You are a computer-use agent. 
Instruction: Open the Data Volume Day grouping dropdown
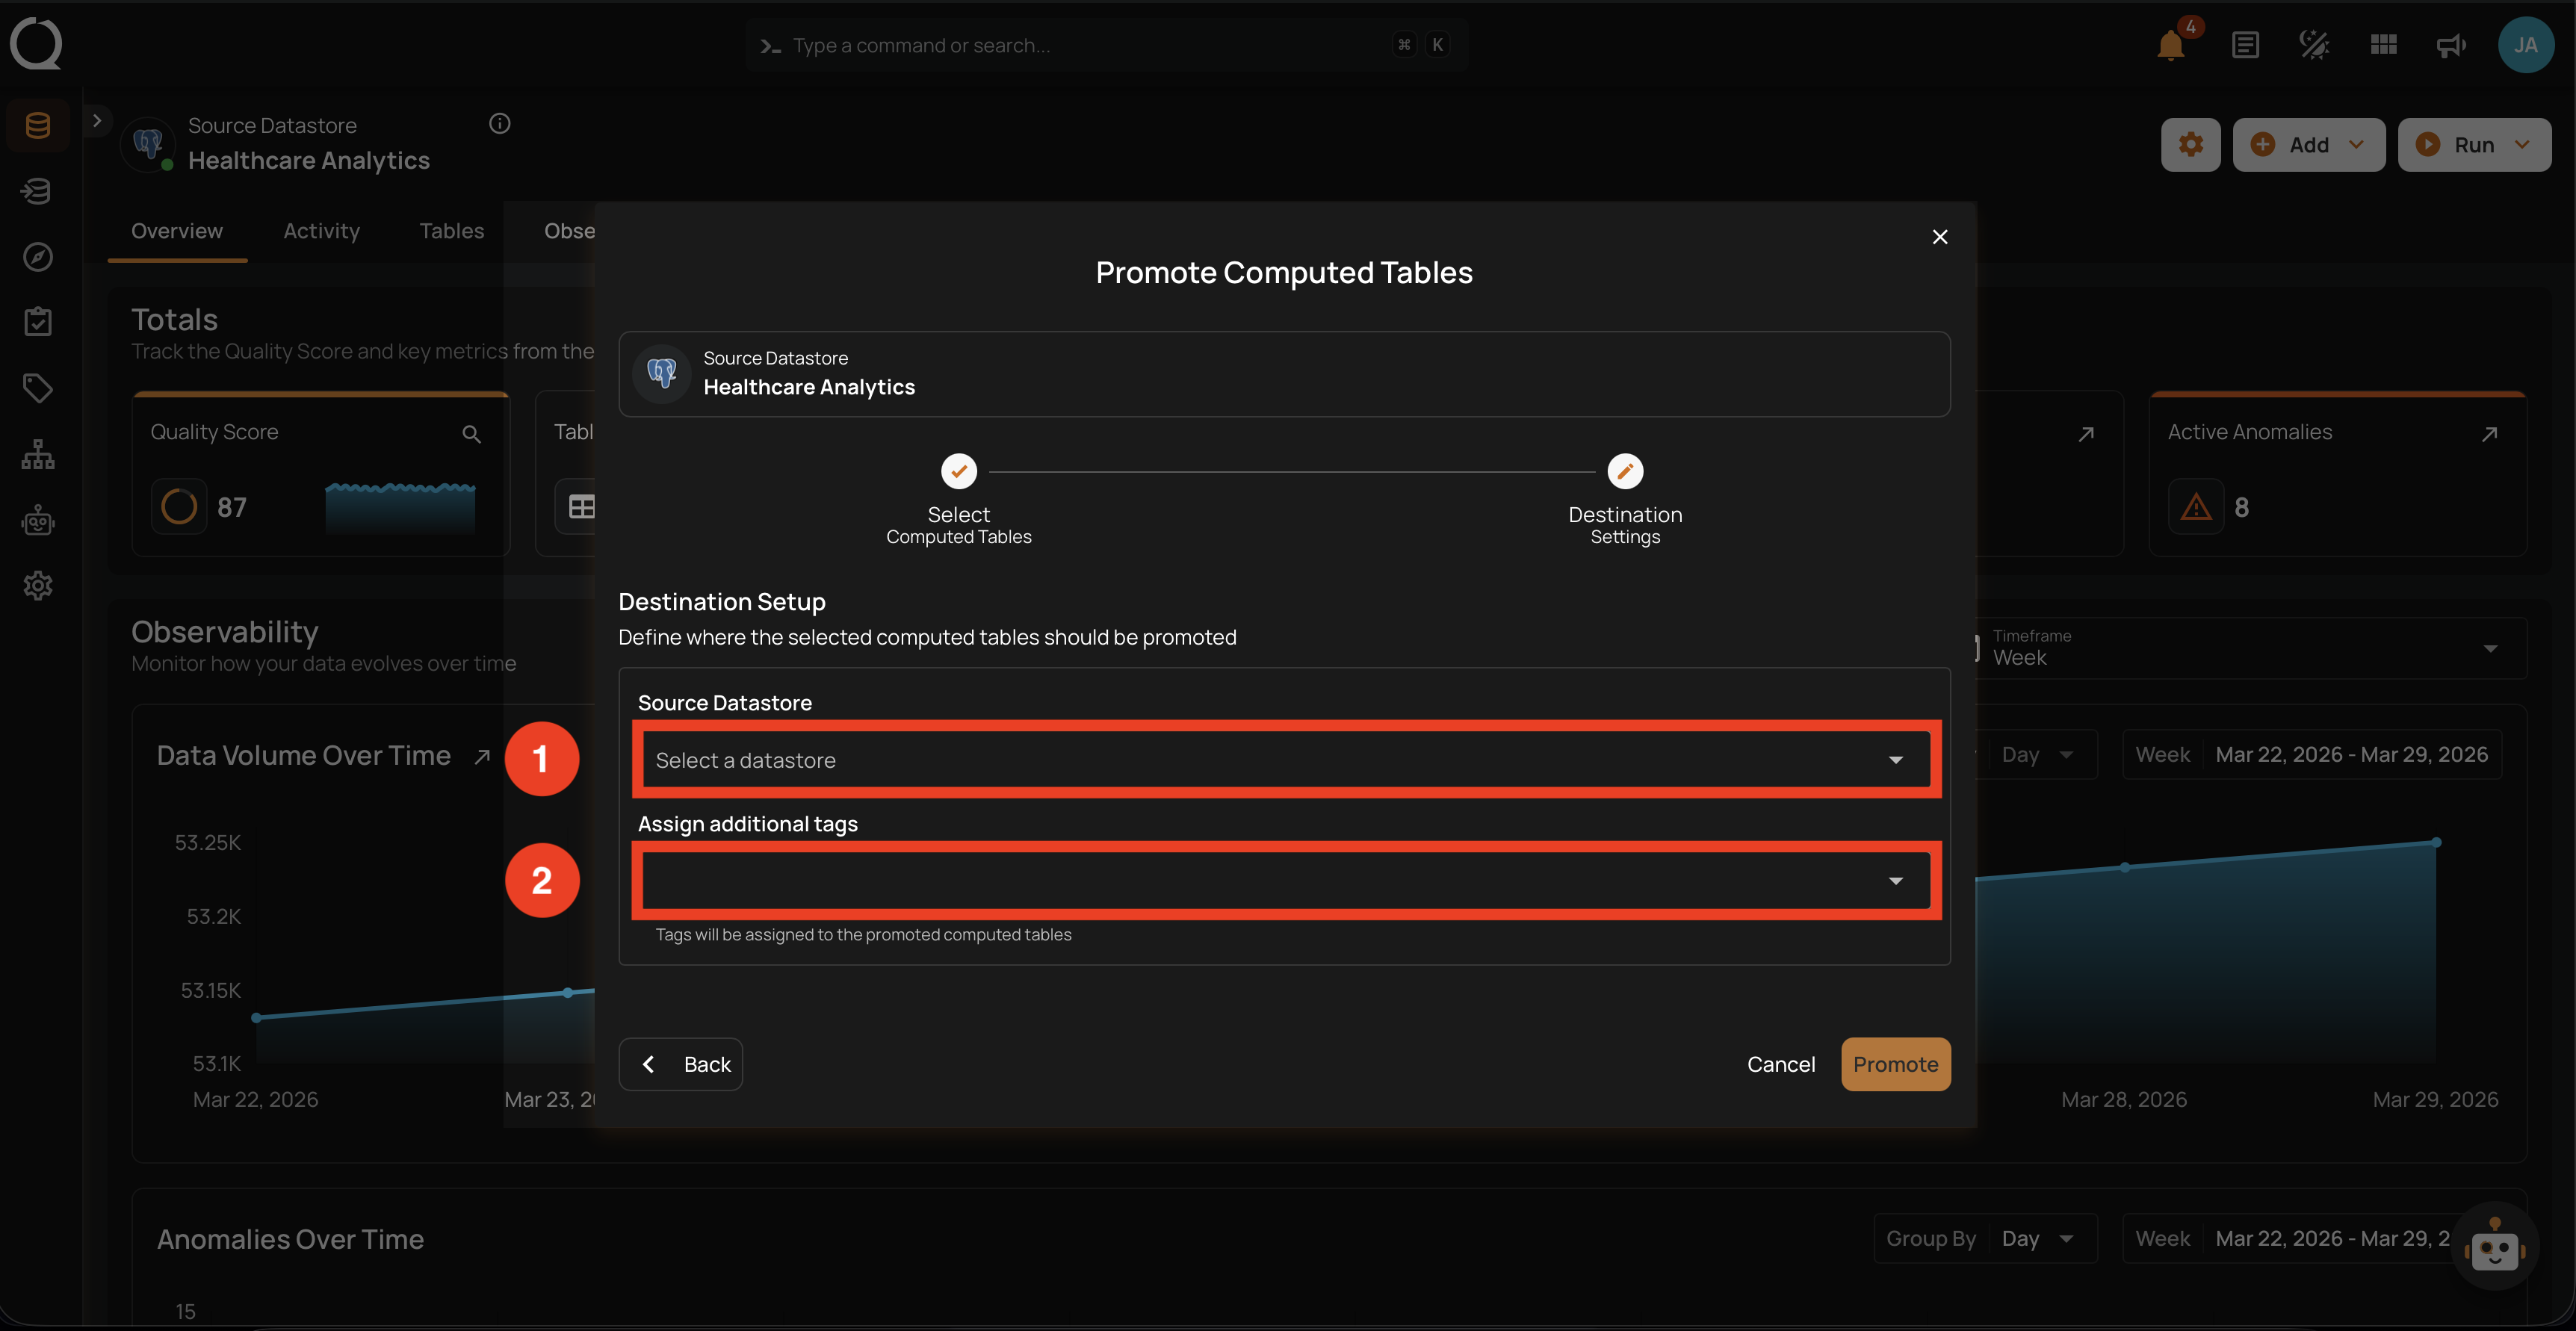2037,755
